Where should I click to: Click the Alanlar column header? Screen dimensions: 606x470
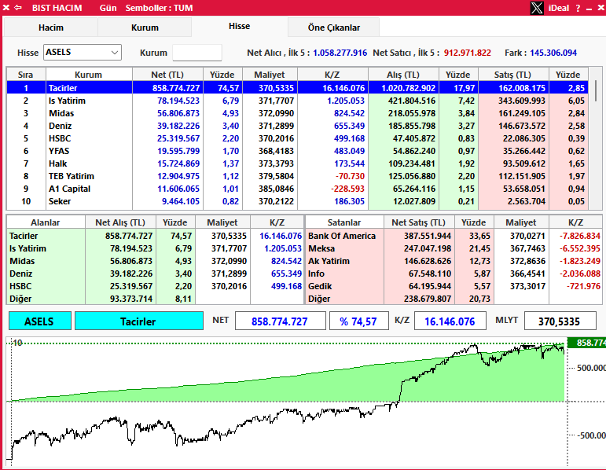coord(46,222)
